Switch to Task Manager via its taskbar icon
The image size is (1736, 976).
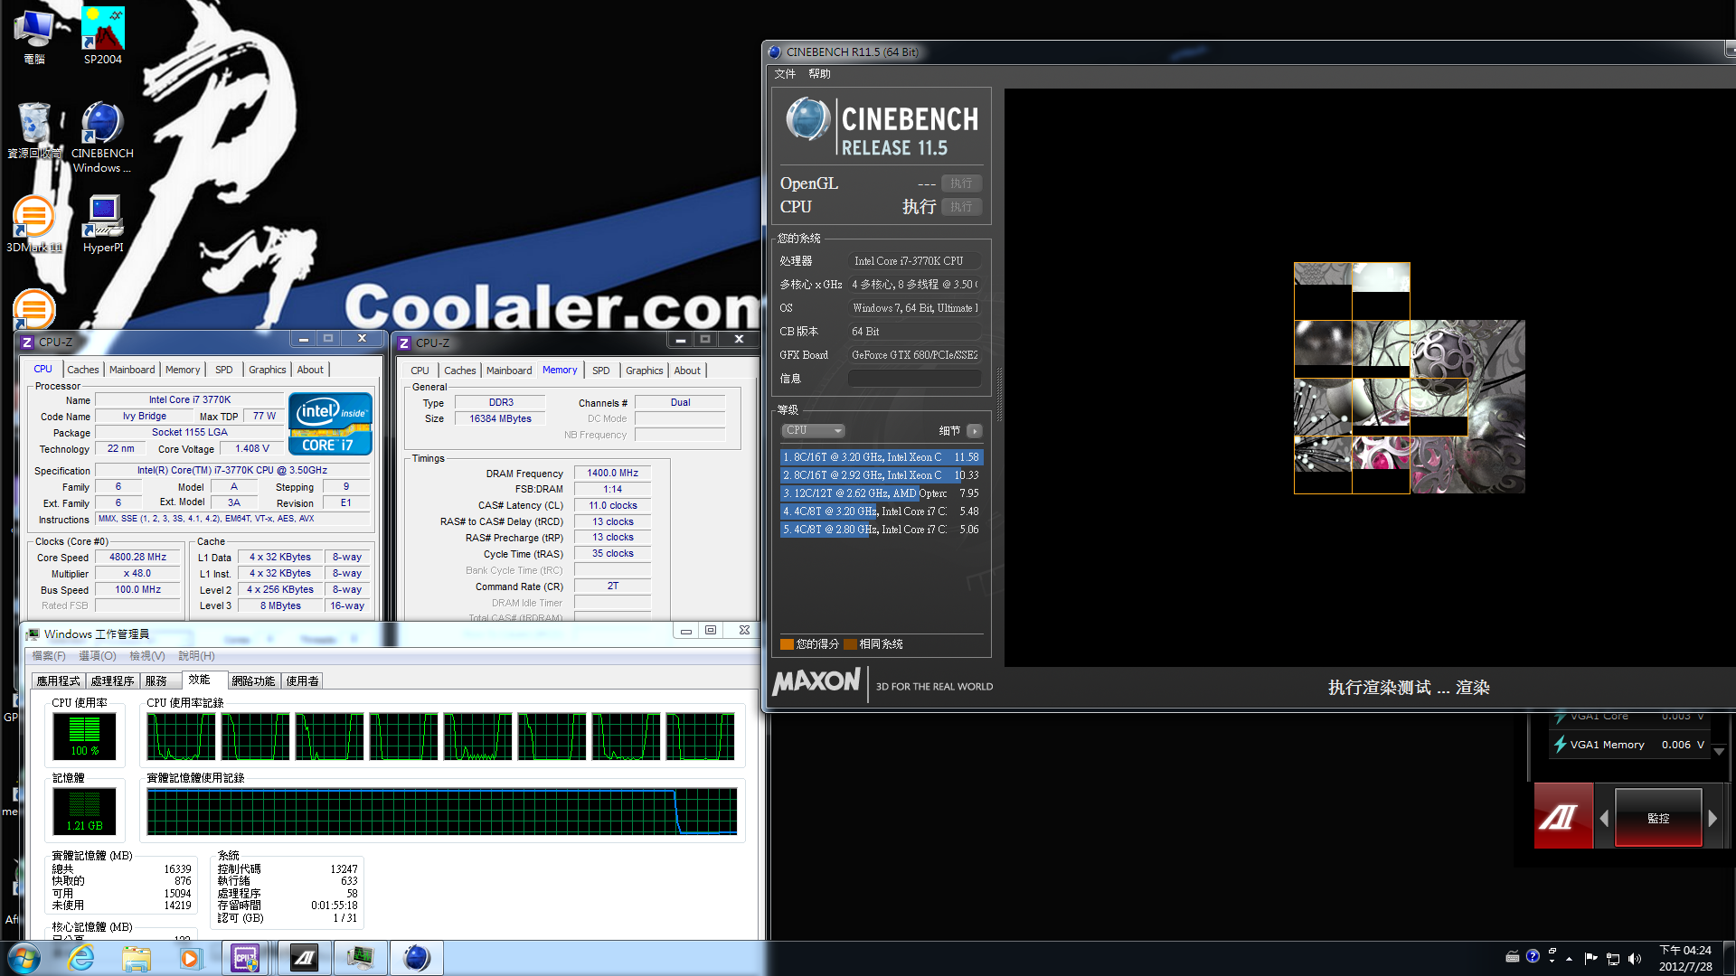(361, 958)
